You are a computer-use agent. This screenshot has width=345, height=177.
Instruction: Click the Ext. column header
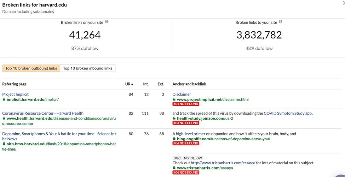(161, 84)
